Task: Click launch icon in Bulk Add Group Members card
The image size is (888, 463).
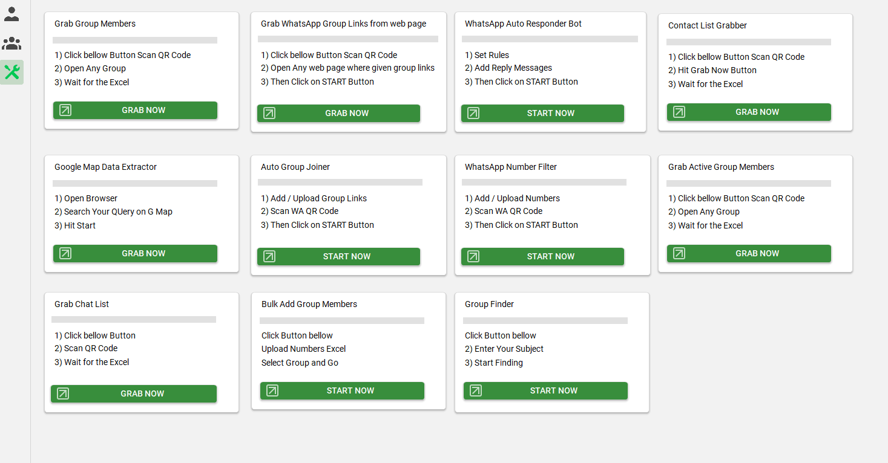Action: click(x=272, y=390)
